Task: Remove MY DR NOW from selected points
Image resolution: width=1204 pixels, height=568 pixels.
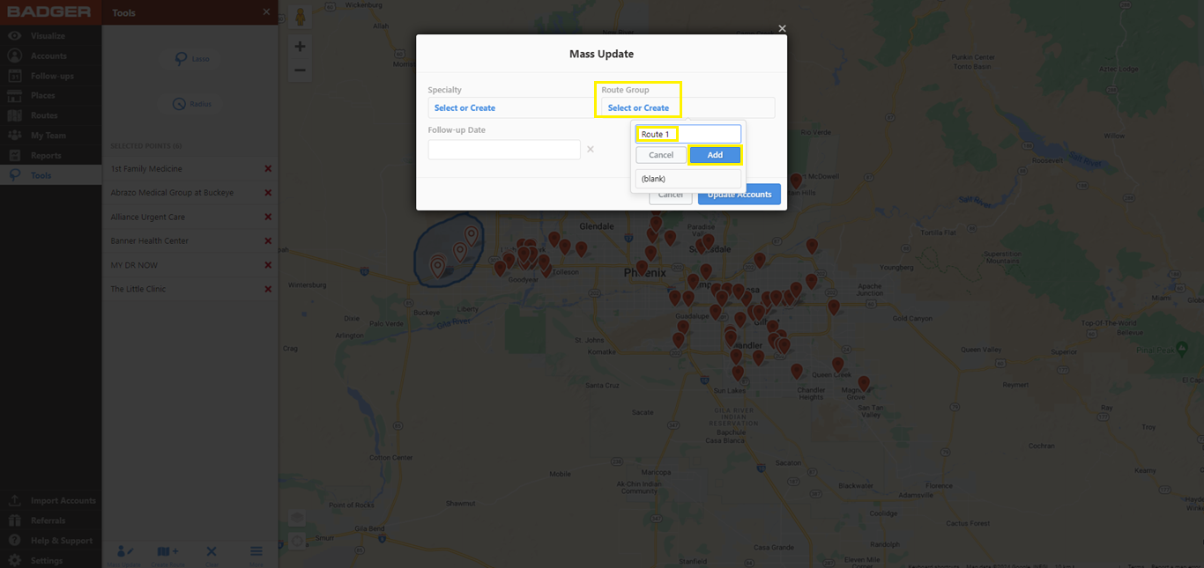Action: (x=270, y=264)
